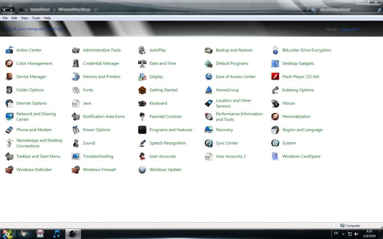Open the Fonts icon
Image resolution: width=383 pixels, height=239 pixels.
pos(76,90)
